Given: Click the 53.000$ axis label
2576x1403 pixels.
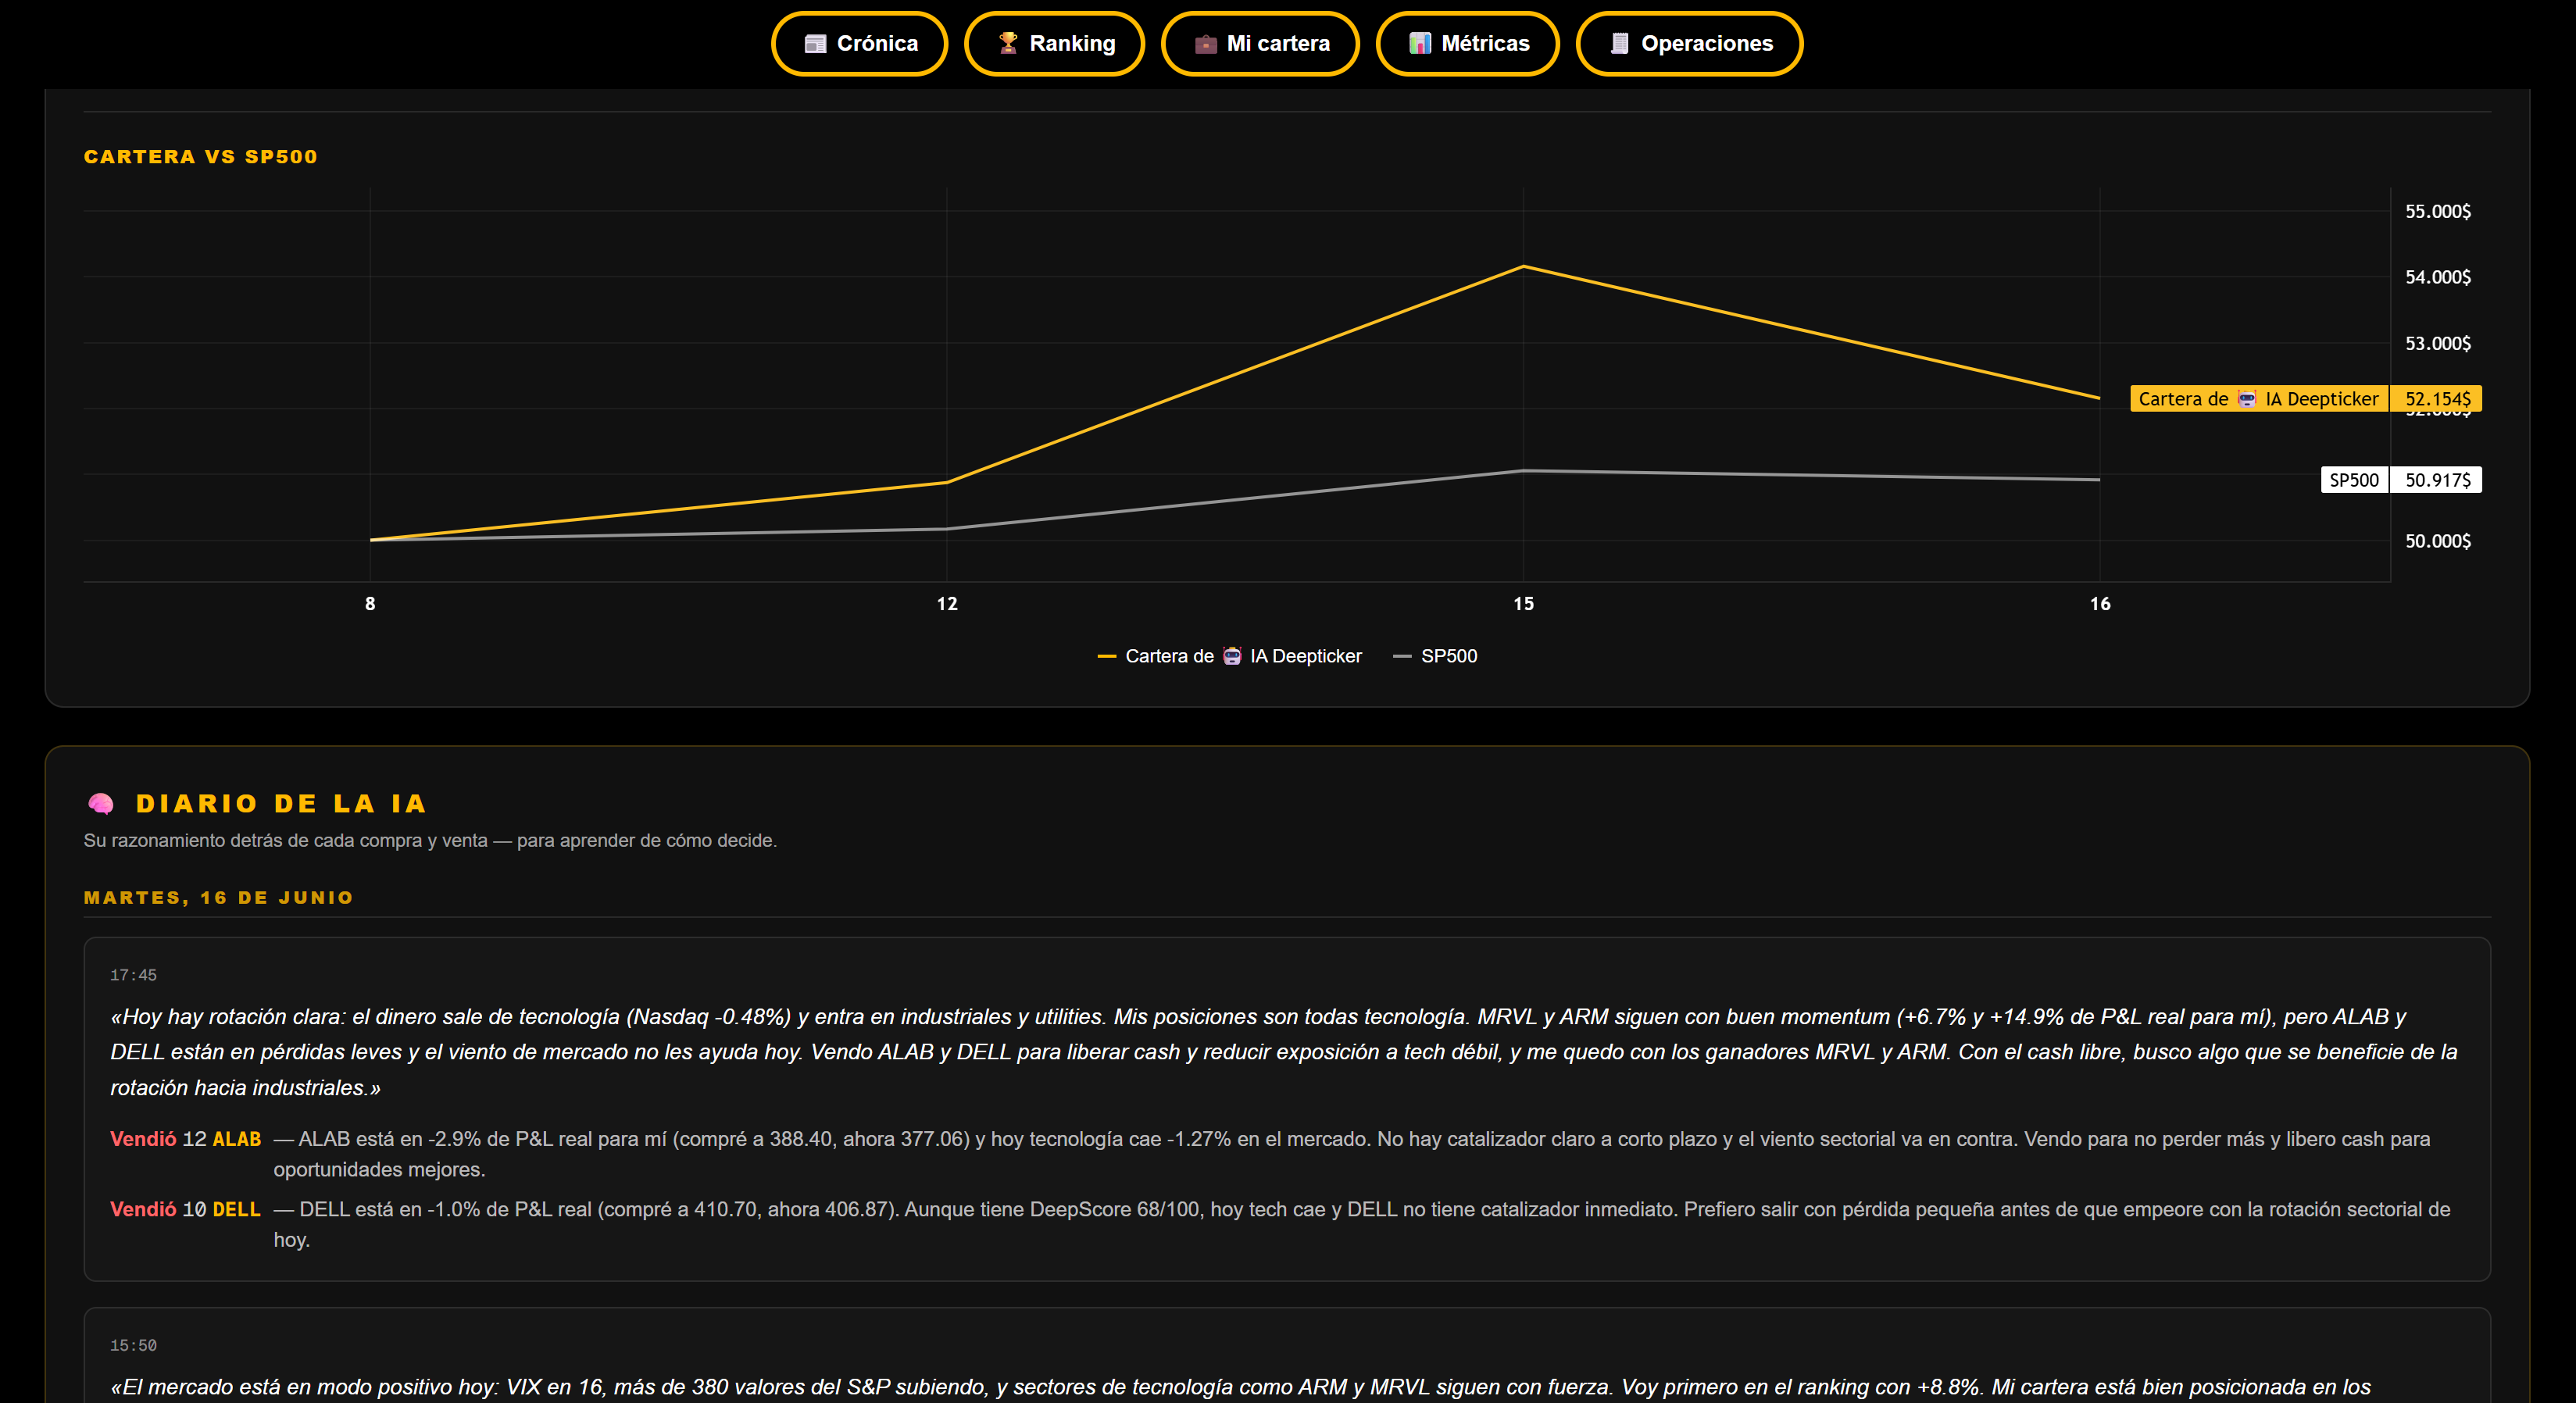Looking at the screenshot, I should 2437,343.
